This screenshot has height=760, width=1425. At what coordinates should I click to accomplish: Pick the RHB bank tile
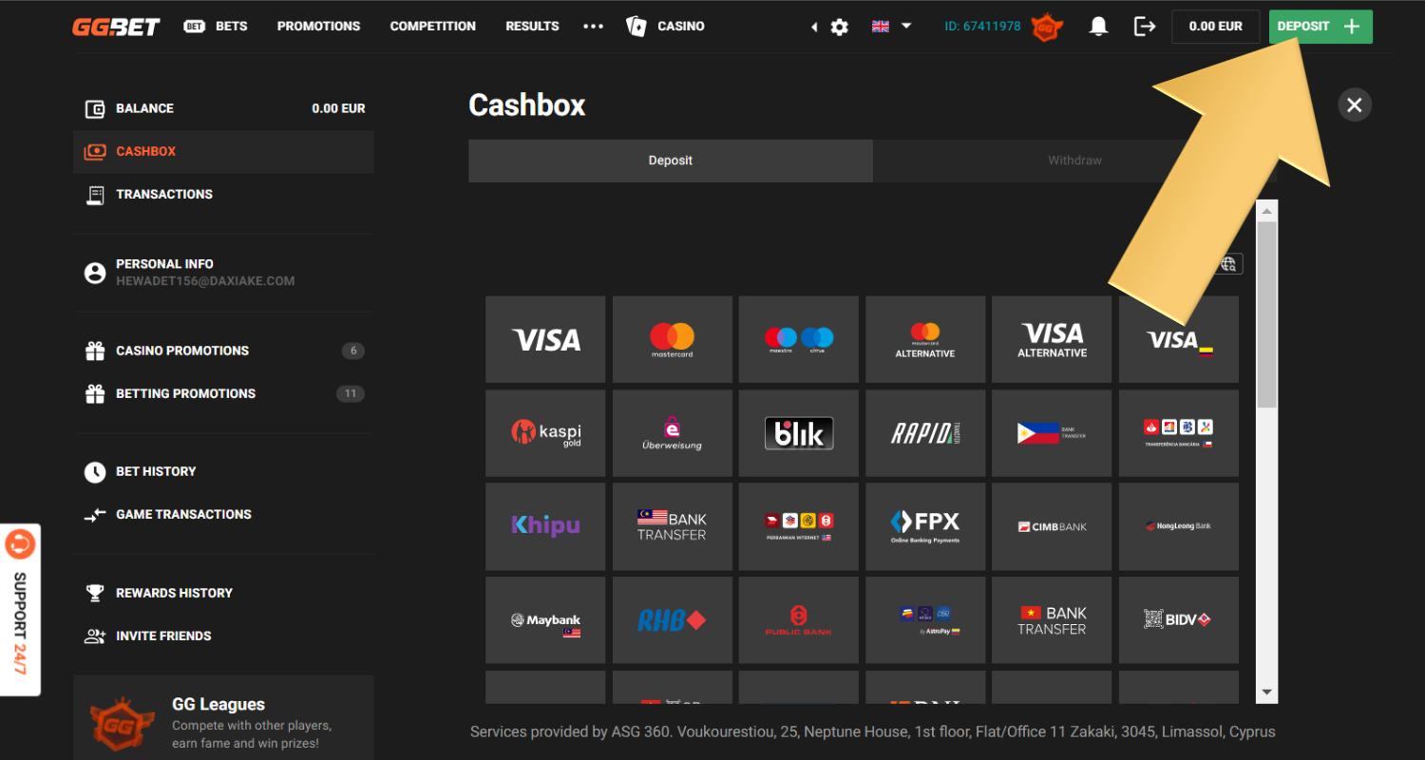(x=672, y=620)
